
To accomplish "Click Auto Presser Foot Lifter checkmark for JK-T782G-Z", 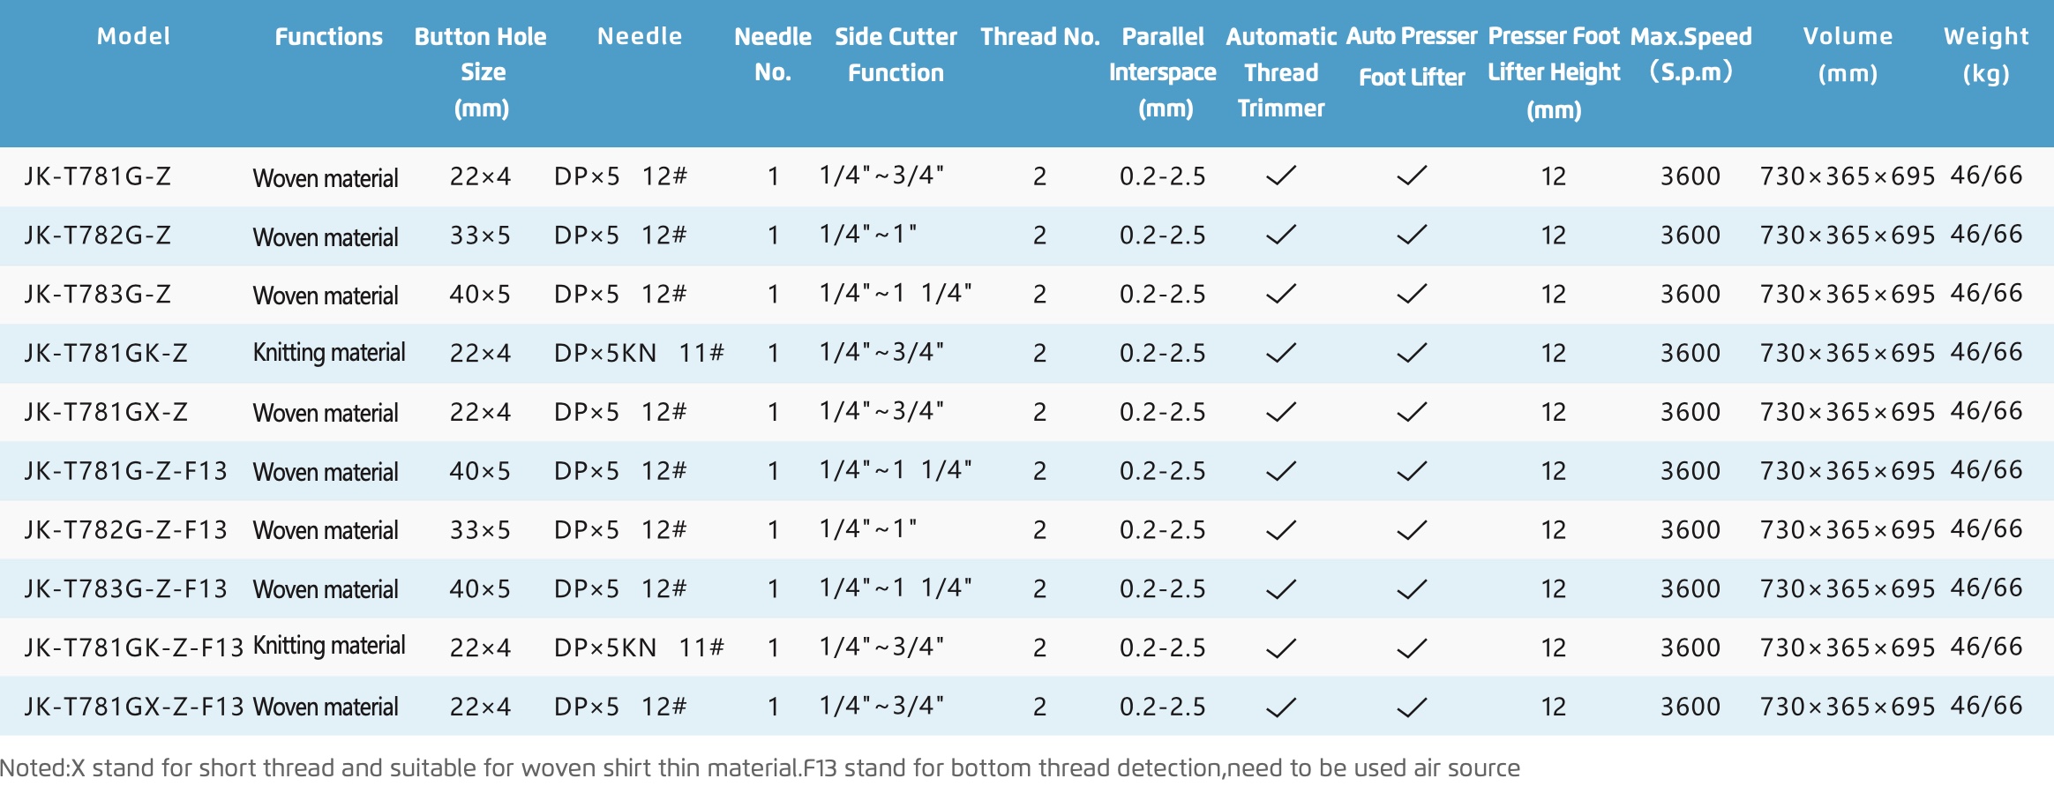I will click(1412, 235).
